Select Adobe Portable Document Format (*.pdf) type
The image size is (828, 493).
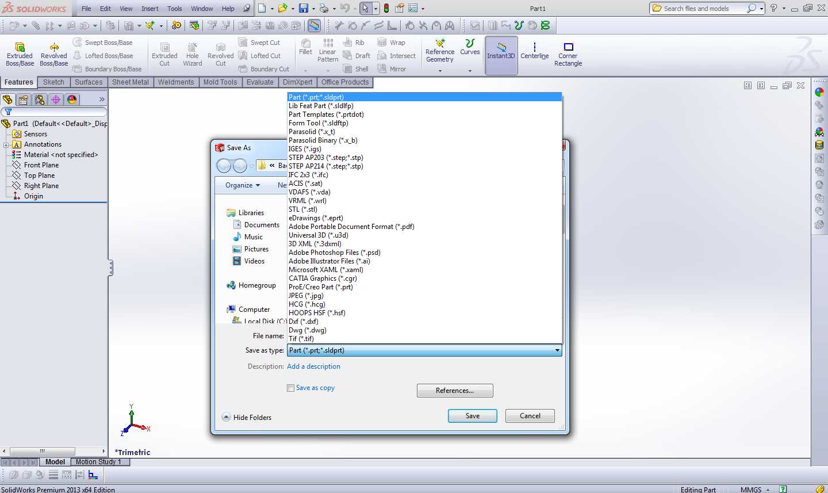[424, 227]
